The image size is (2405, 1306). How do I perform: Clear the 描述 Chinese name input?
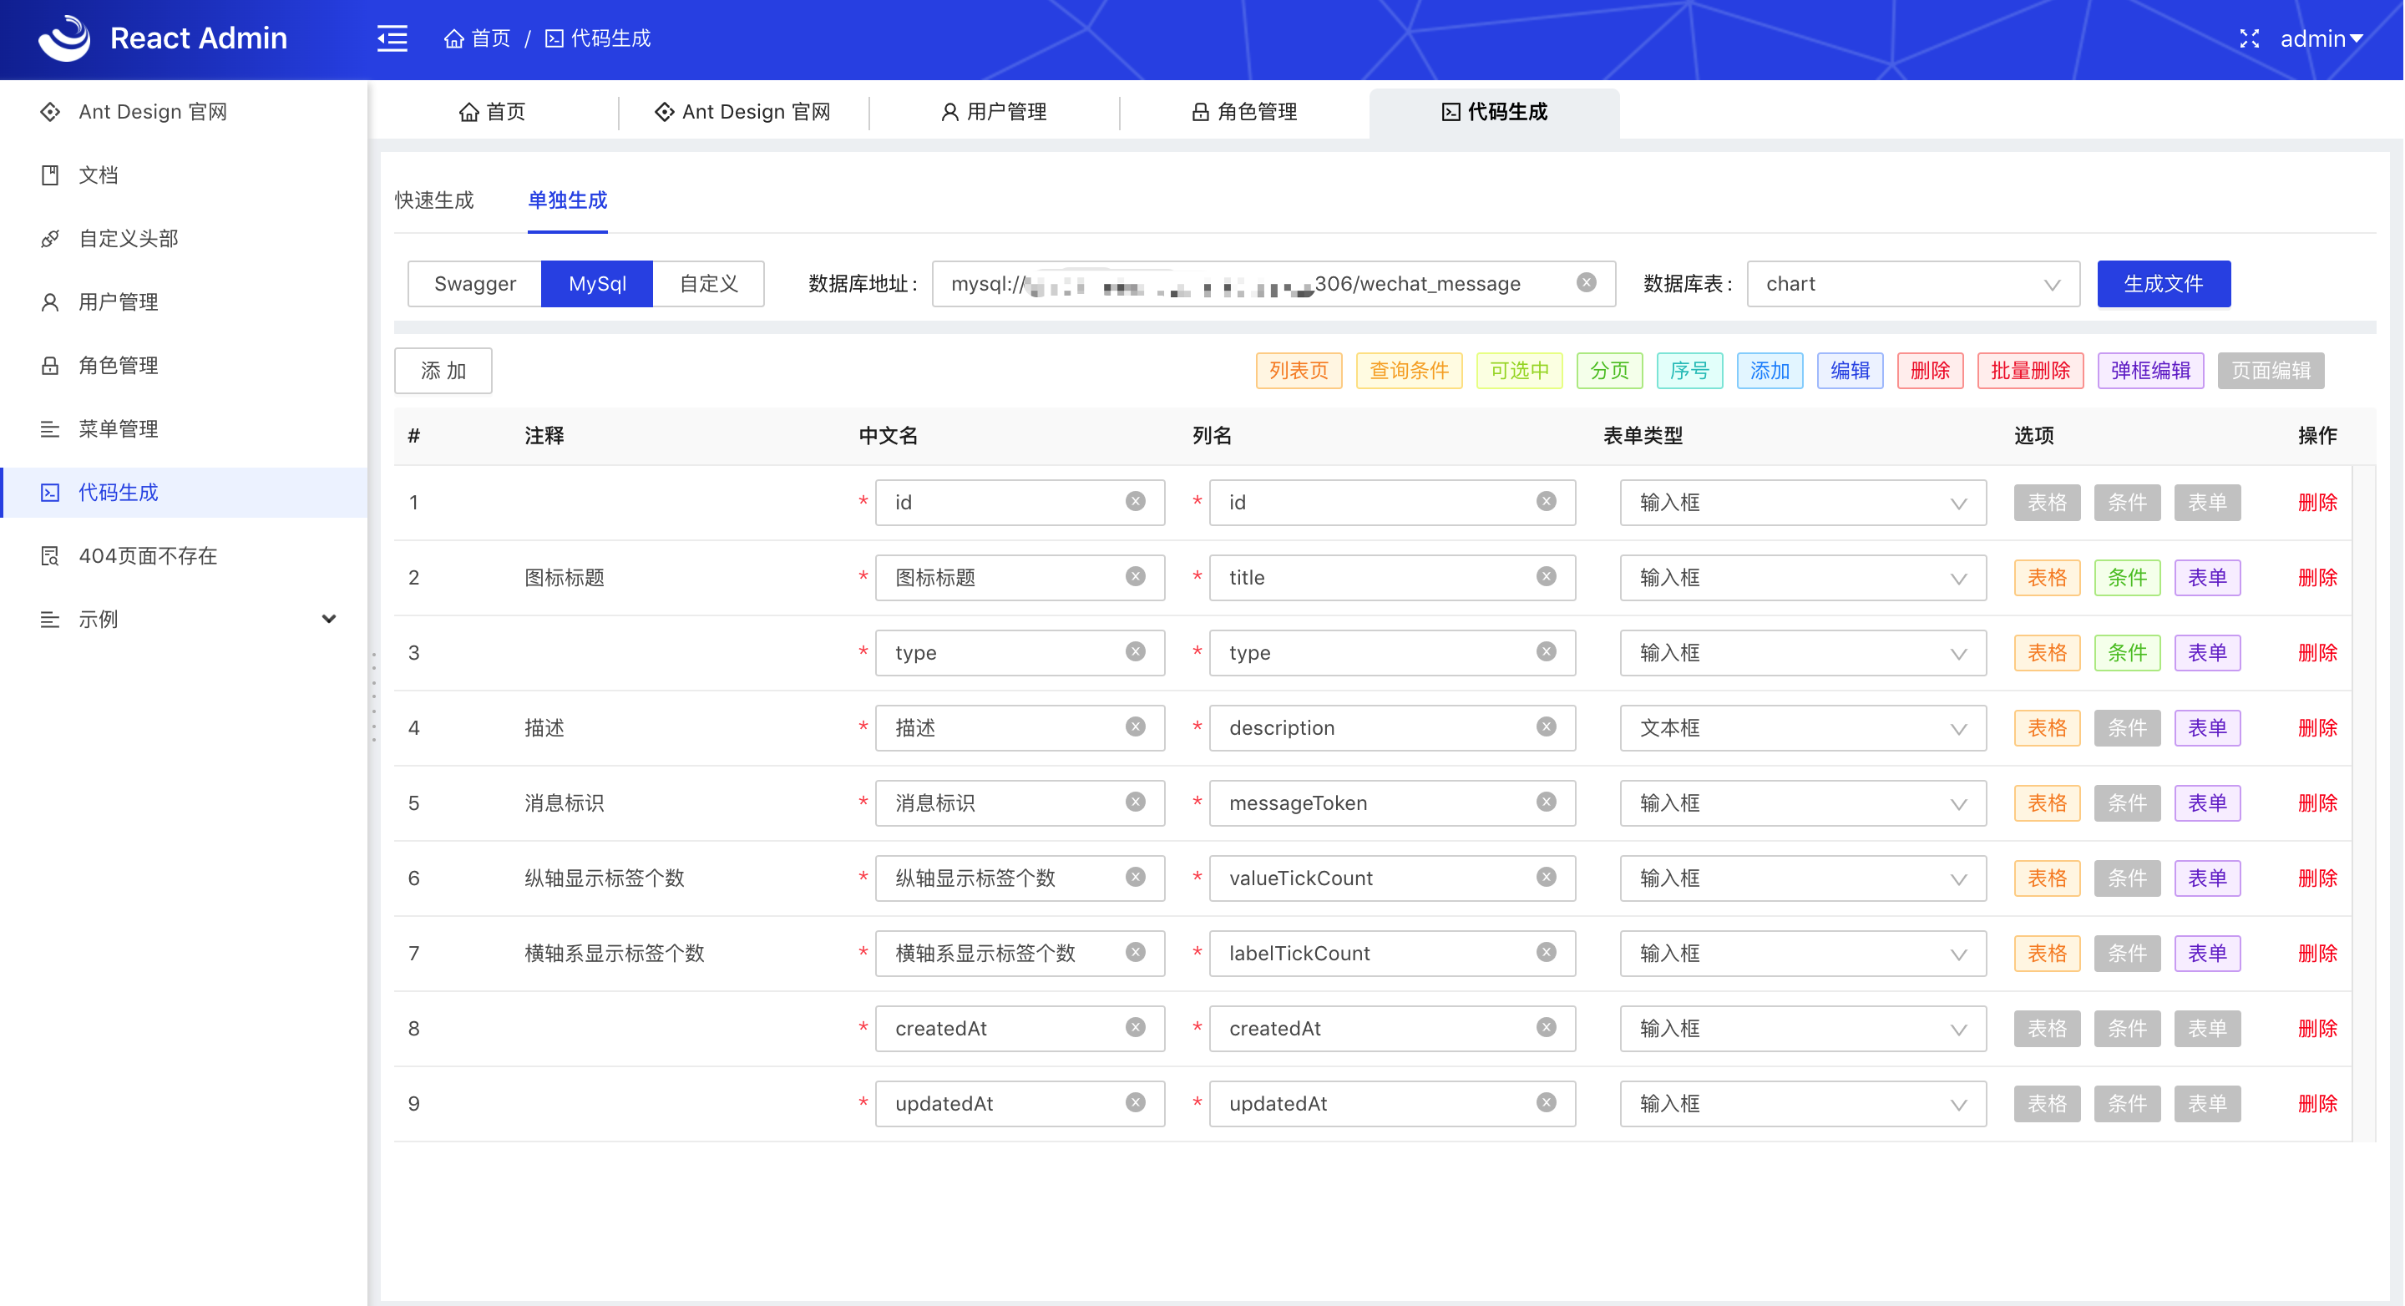click(1136, 727)
